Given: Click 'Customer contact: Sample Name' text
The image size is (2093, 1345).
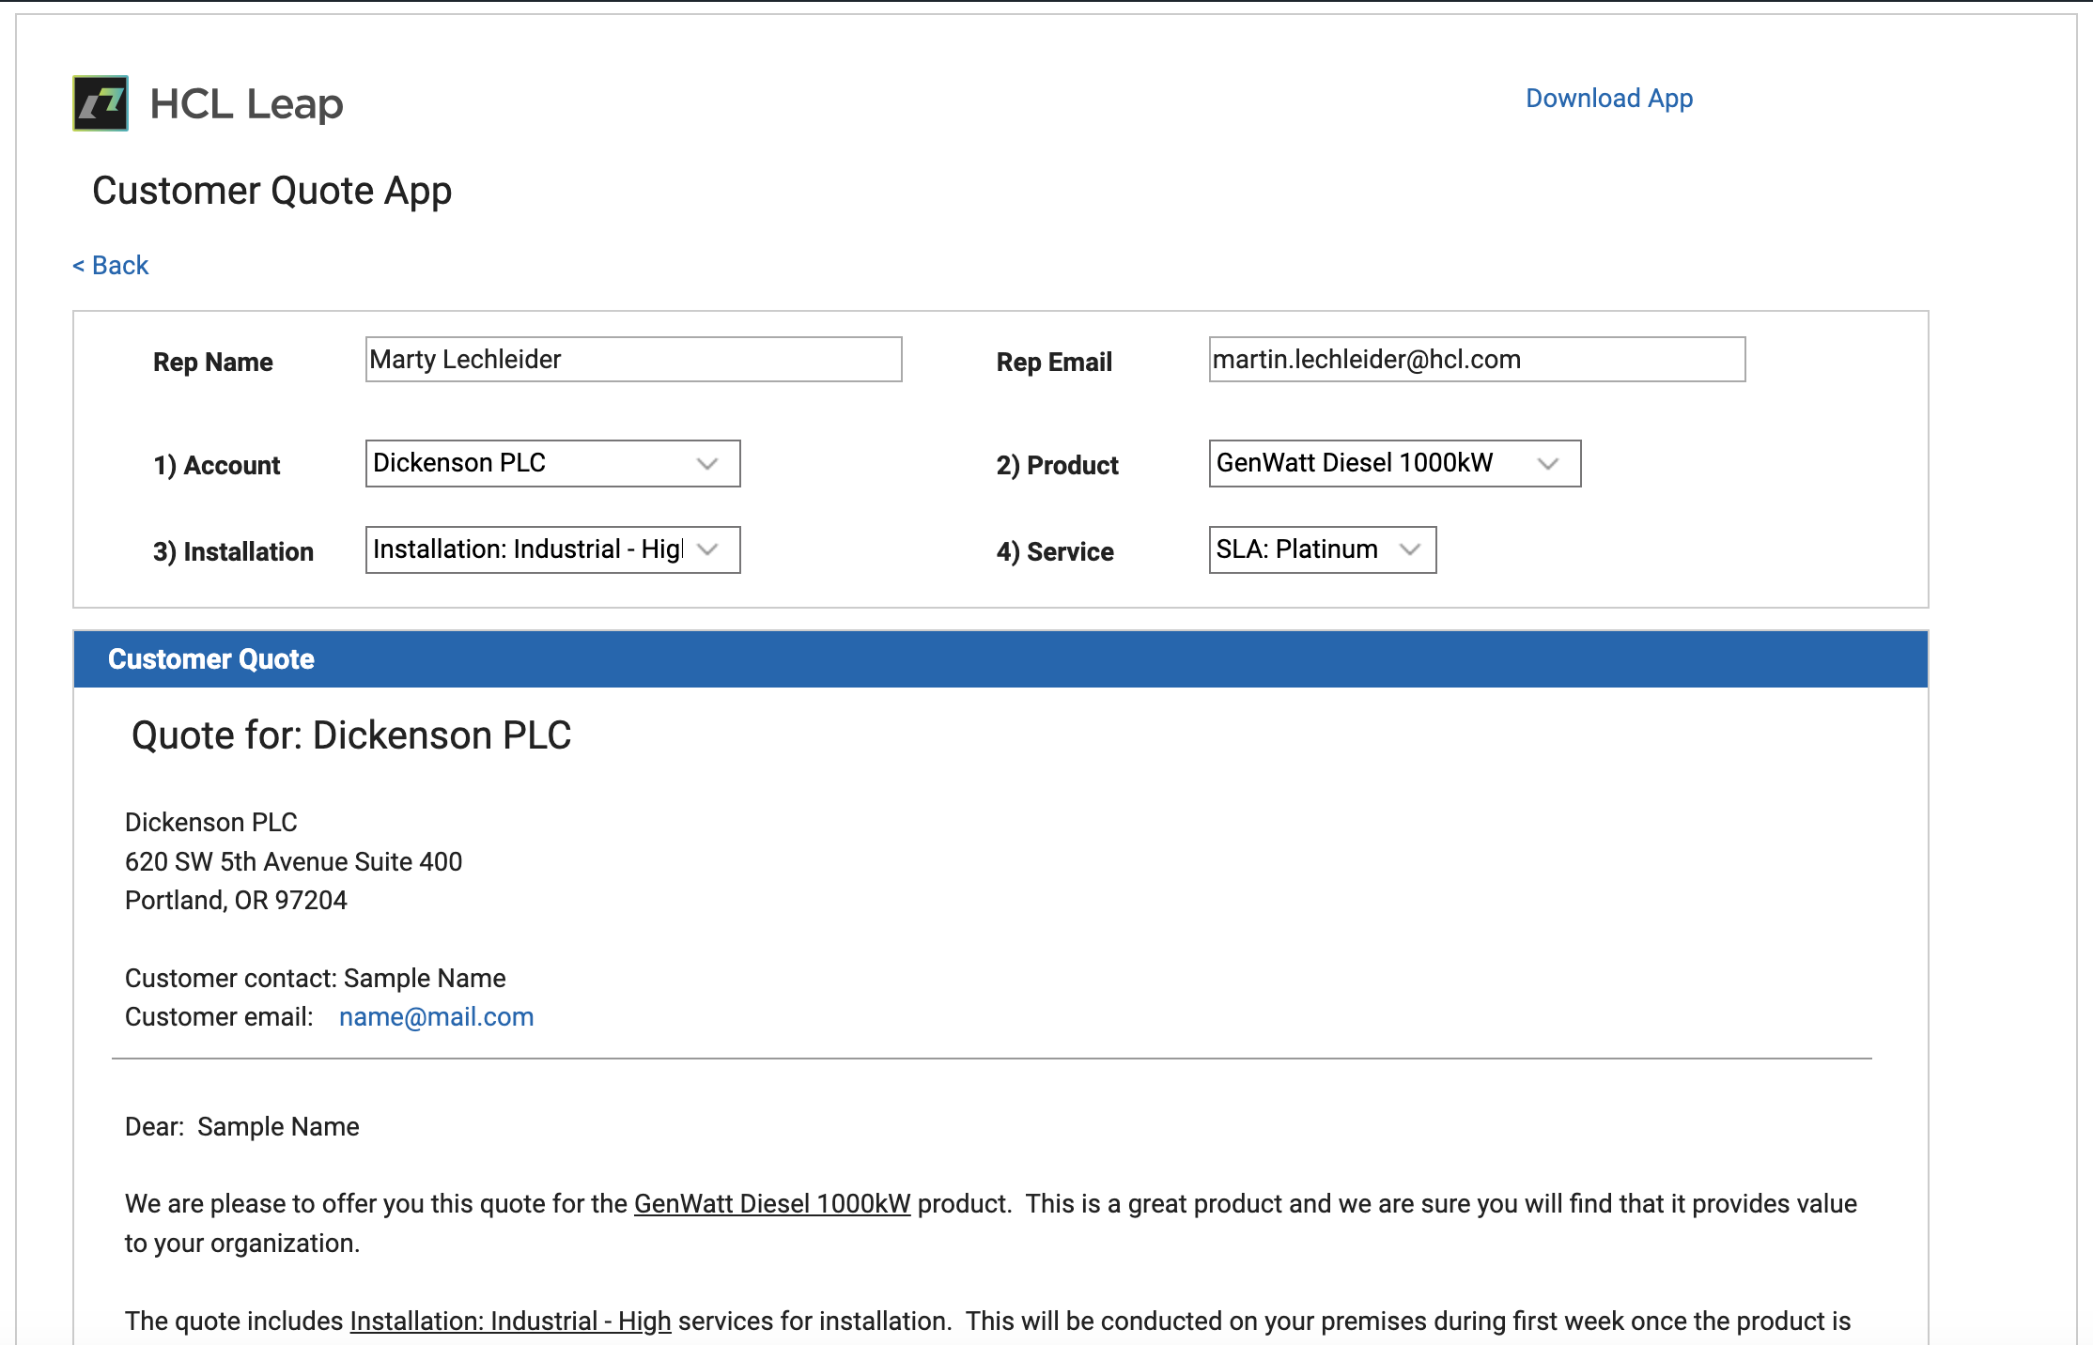Looking at the screenshot, I should coord(315,979).
